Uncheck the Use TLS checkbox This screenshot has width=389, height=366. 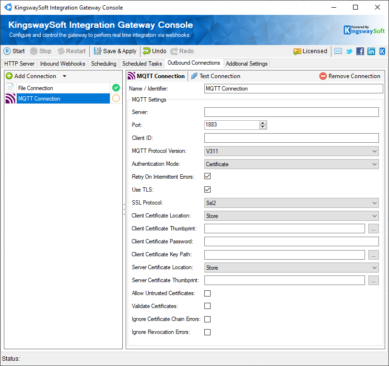pos(207,189)
